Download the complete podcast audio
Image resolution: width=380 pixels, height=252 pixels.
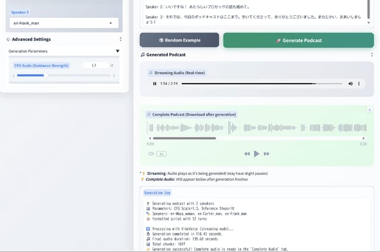369,109
